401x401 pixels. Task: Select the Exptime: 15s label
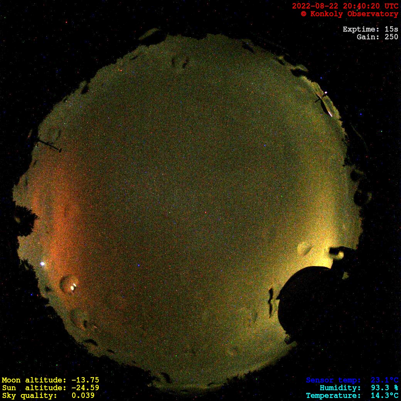tap(370, 29)
